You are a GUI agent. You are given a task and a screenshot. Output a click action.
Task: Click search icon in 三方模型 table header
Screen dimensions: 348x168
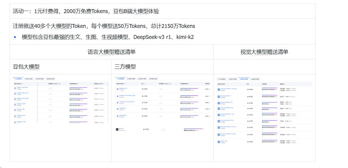tap(125, 84)
